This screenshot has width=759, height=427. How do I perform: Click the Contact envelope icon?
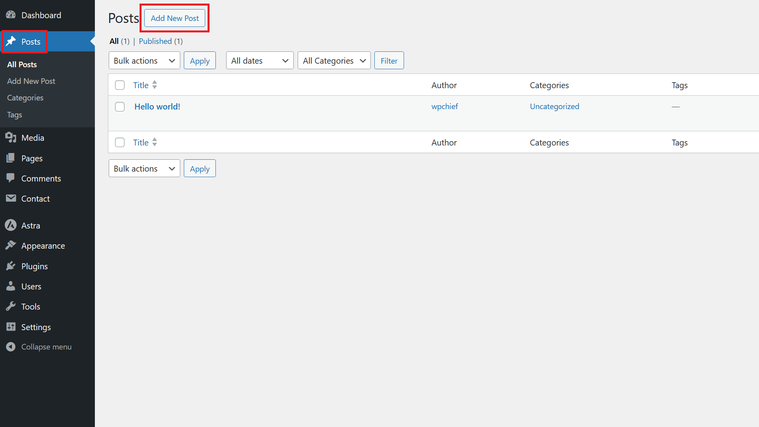[x=11, y=198]
